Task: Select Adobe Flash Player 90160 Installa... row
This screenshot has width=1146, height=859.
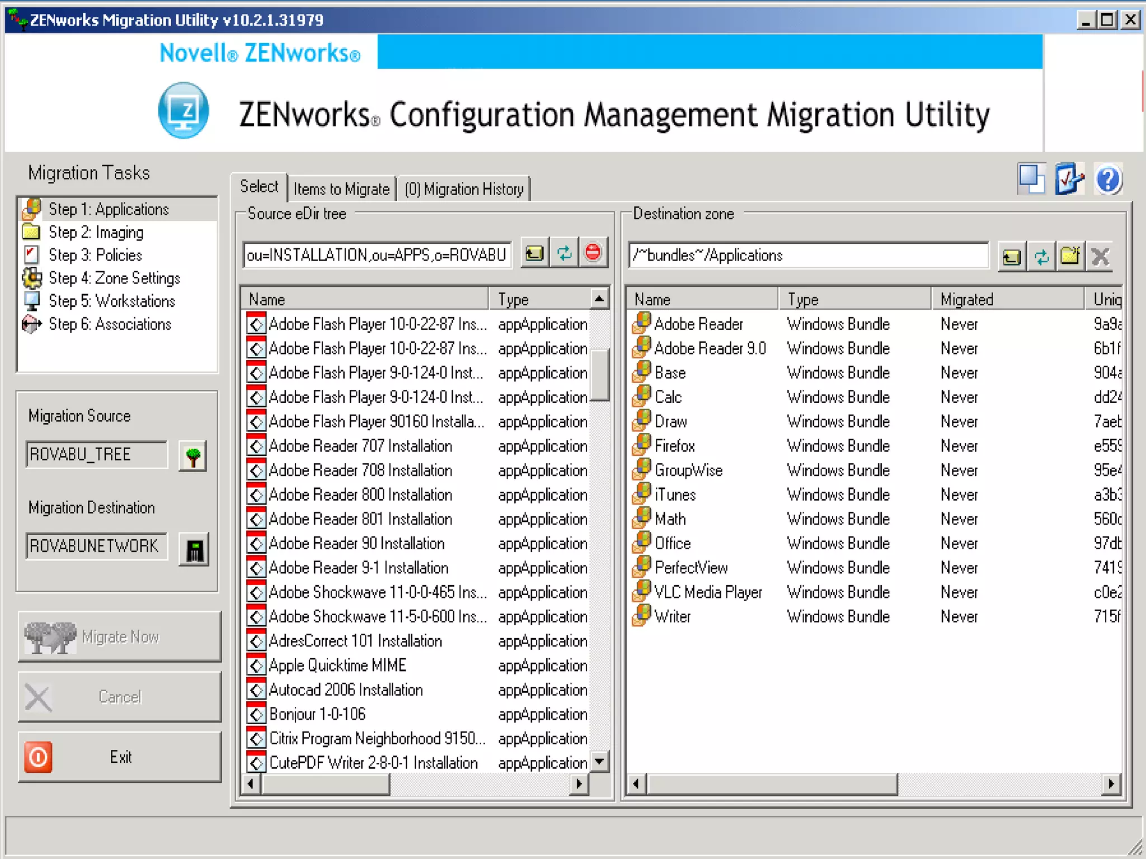Action: (417, 421)
